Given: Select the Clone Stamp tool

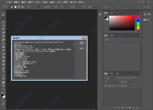Looking at the screenshot, I should pyautogui.click(x=3, y=47).
